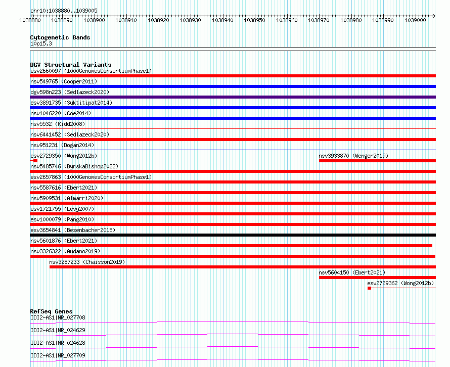The height and width of the screenshot is (367, 450).
Task: Click ruler position label 1038990
Action: (383, 20)
